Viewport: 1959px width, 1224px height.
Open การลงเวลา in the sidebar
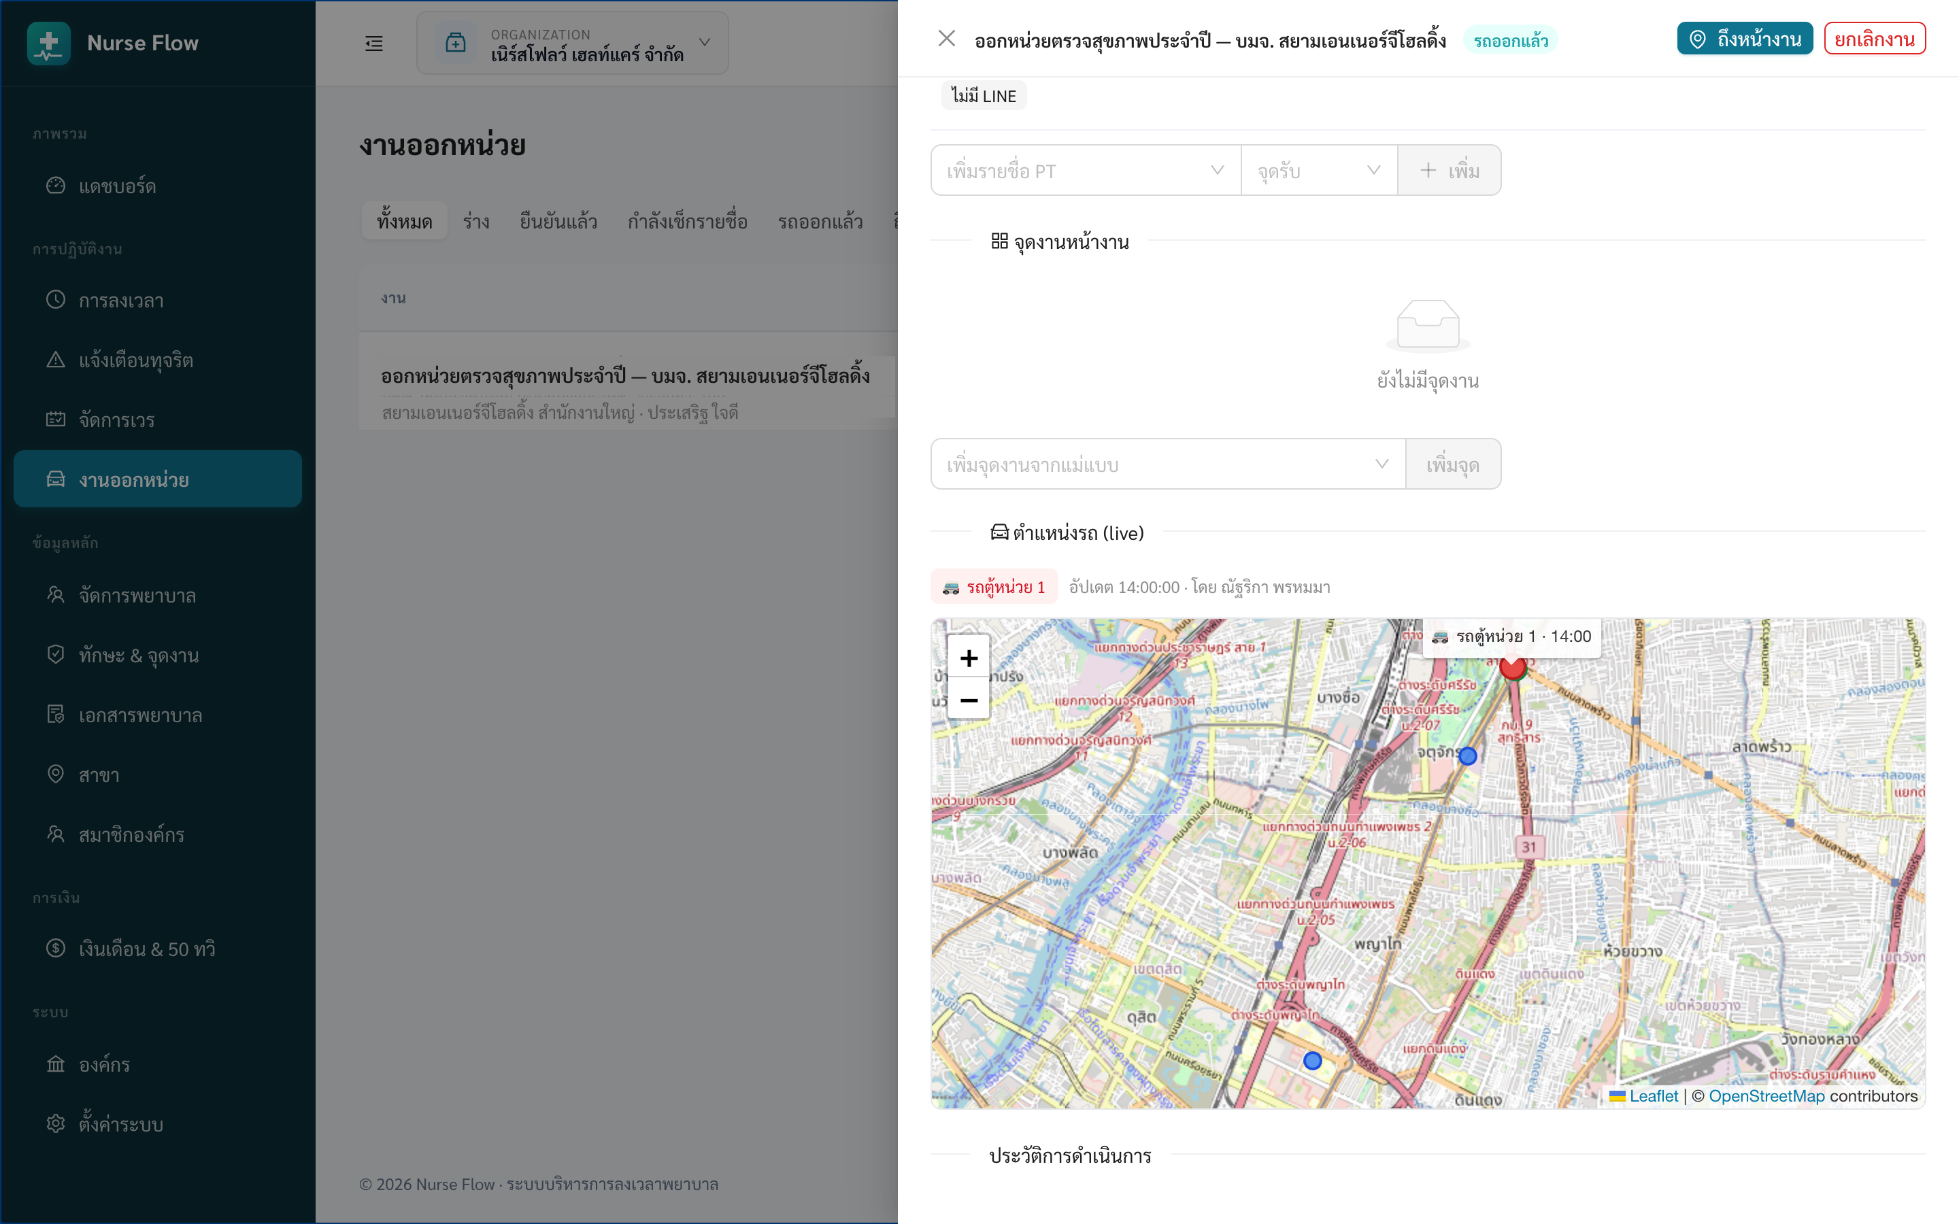point(158,299)
